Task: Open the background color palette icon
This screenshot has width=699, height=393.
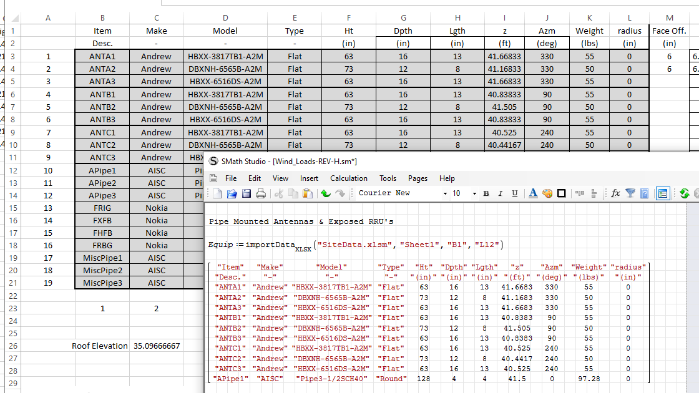Action: [x=547, y=193]
